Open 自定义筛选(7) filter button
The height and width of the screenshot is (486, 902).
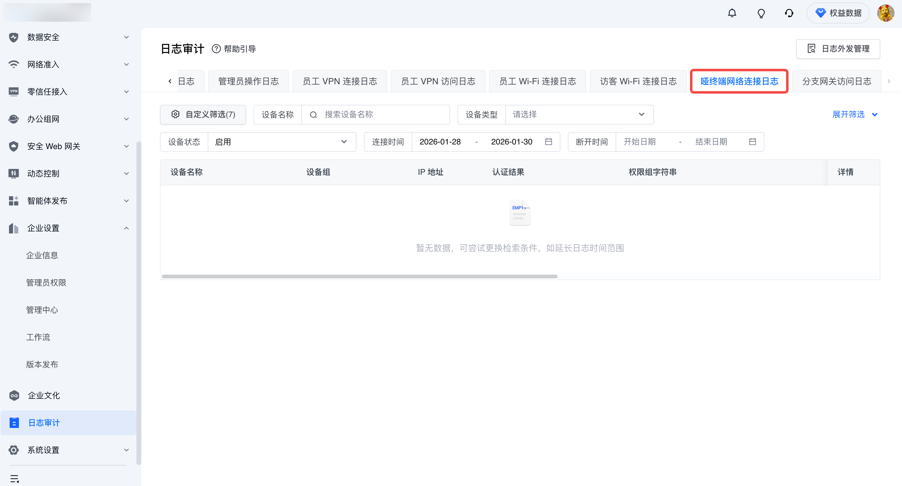coord(203,114)
